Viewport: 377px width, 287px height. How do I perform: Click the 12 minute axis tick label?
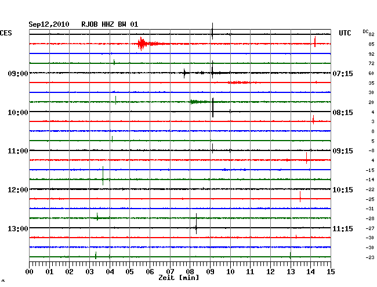[270, 271]
